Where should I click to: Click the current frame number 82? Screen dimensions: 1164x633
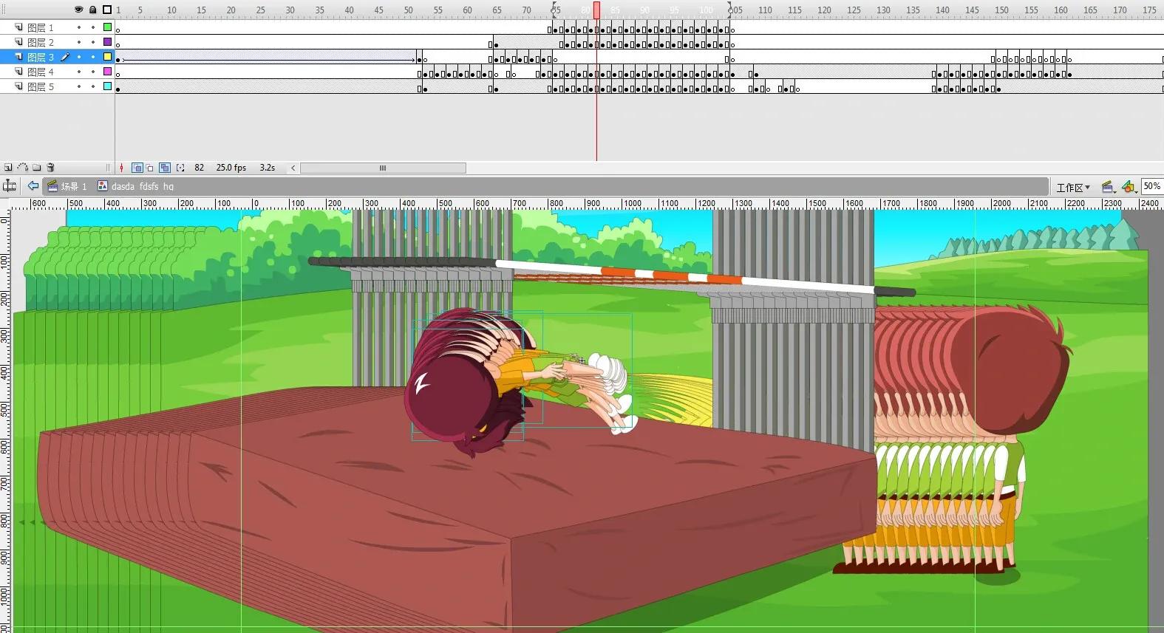199,168
